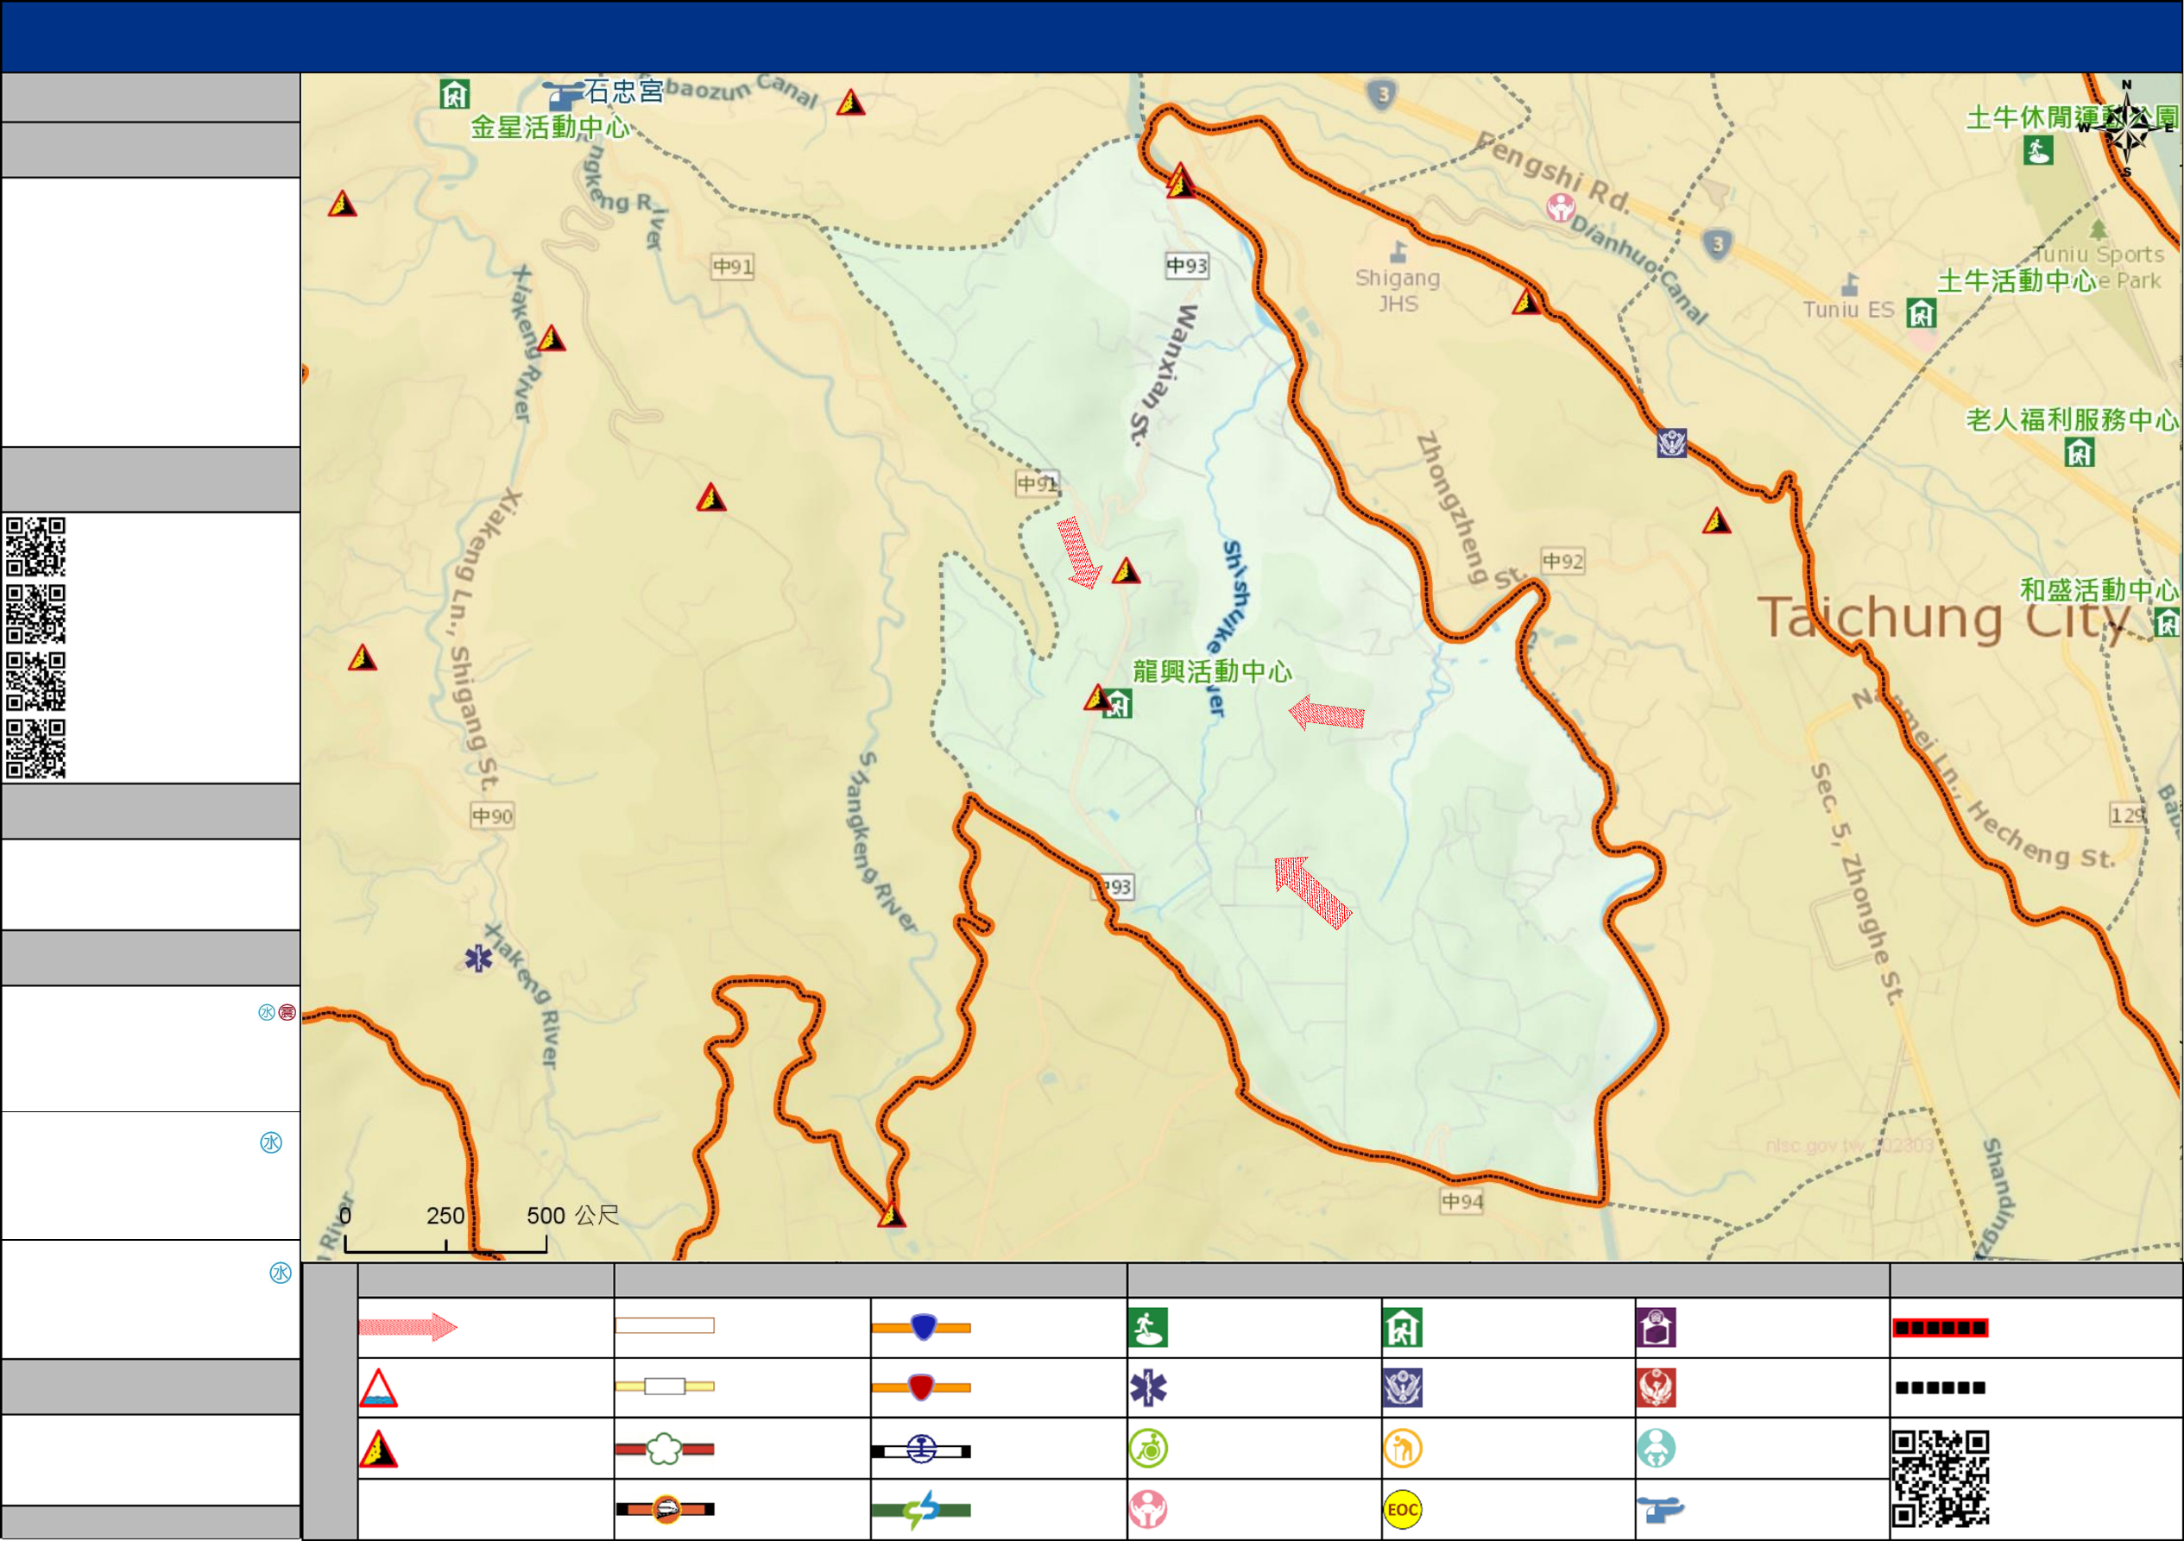Click the outdoor evacuation icon under 土牛休閒運動公園
The image size is (2184, 1541).
click(2037, 150)
